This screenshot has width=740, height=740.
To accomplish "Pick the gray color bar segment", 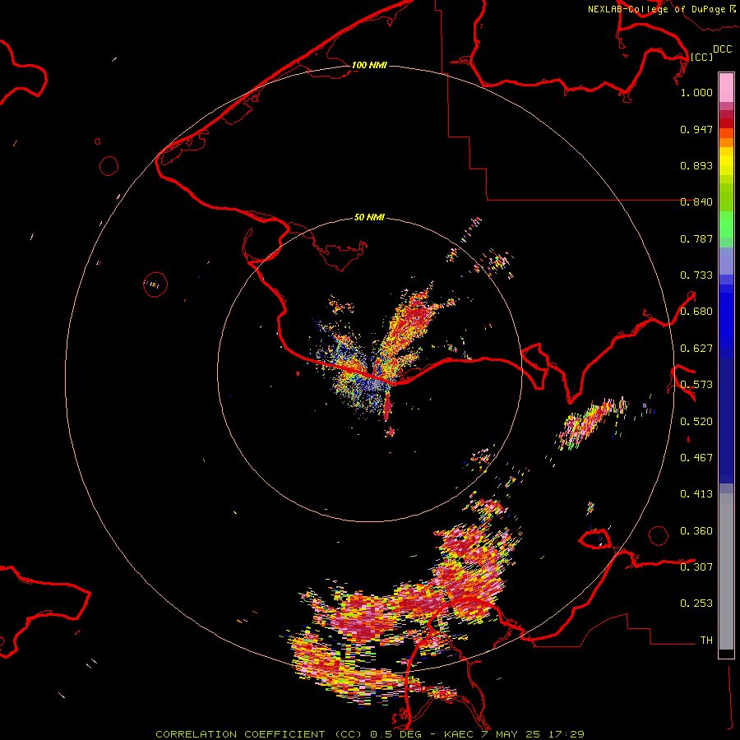I will [726, 571].
